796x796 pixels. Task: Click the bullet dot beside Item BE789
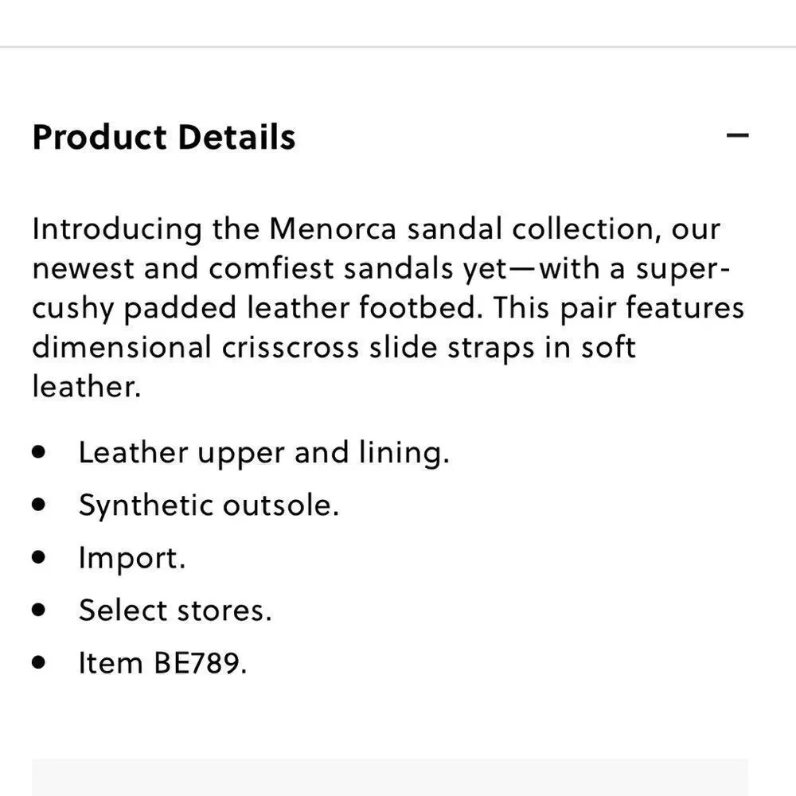click(x=38, y=662)
